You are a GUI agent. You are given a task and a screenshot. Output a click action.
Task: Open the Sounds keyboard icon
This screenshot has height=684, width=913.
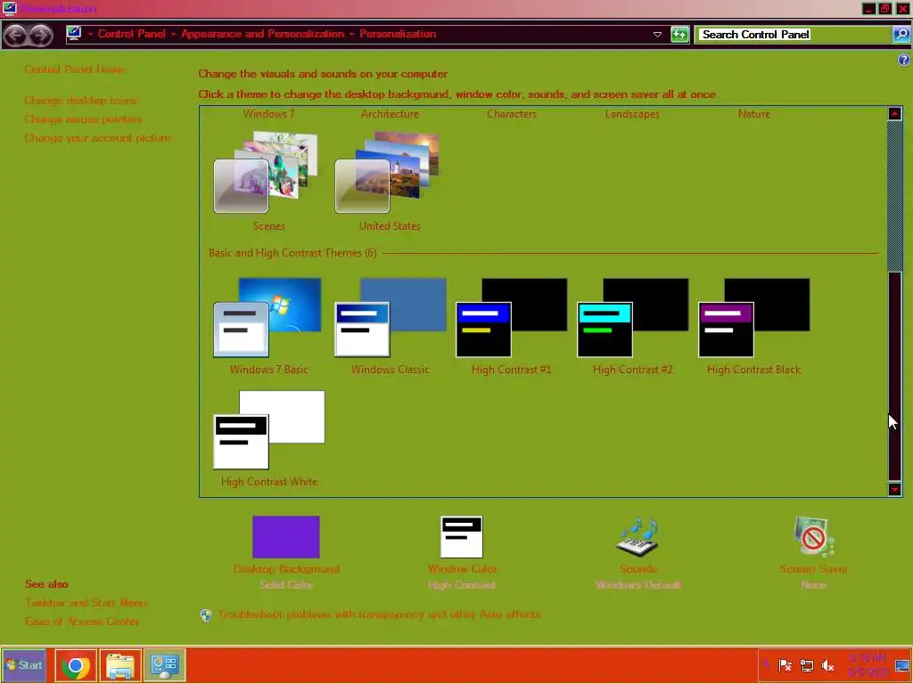click(x=638, y=537)
